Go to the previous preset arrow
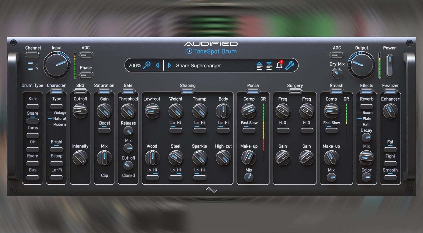 point(157,65)
